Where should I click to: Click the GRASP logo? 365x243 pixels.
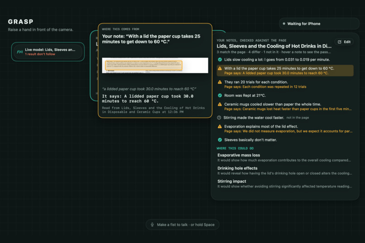(20, 22)
